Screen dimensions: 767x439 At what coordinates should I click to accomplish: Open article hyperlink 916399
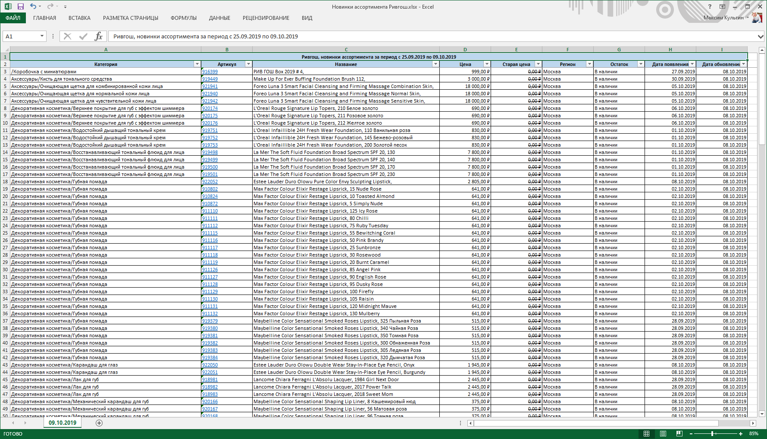[210, 72]
